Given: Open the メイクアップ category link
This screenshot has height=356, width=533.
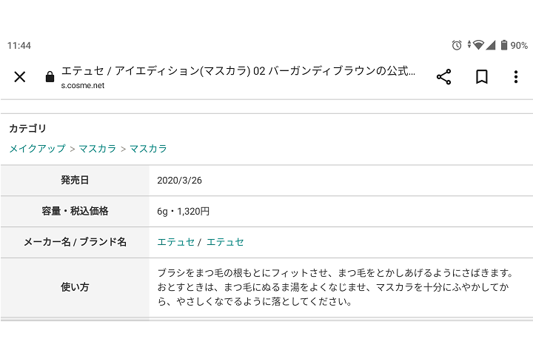Looking at the screenshot, I should 38,149.
